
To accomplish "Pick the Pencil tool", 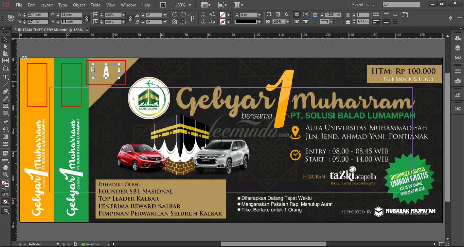I will (x=5, y=99).
